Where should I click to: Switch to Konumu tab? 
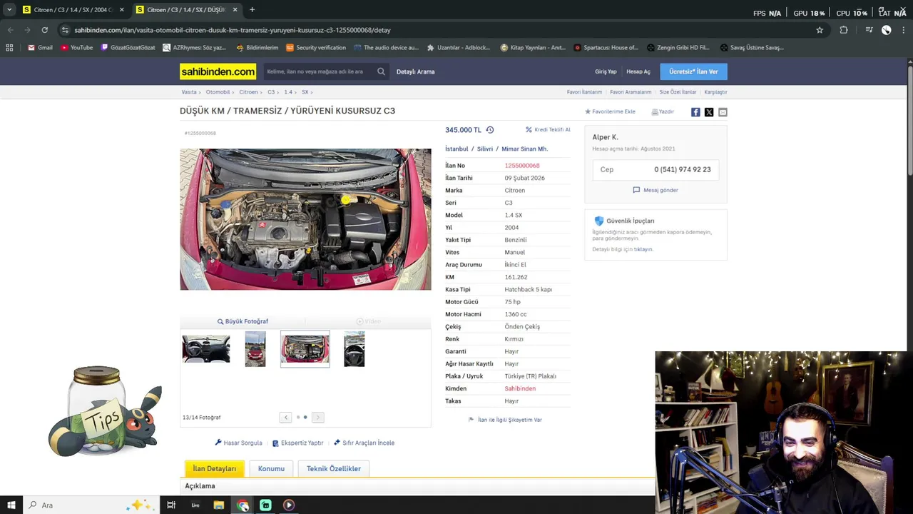[x=271, y=469]
